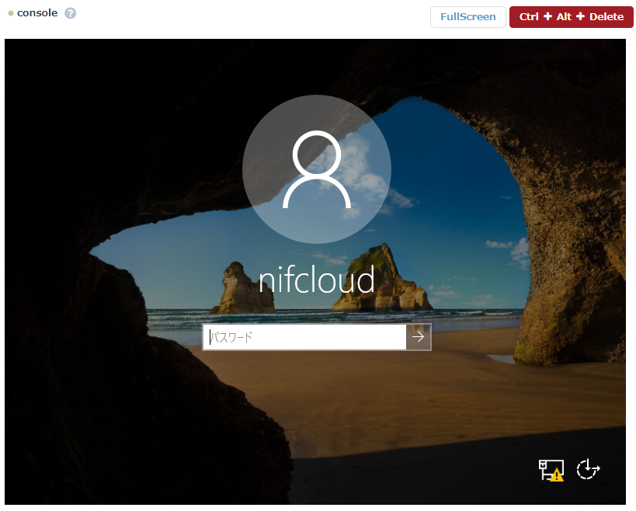The image size is (636, 511).
Task: Click the Ctrl label in red button
Action: point(529,17)
